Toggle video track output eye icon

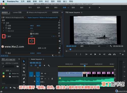45,73
